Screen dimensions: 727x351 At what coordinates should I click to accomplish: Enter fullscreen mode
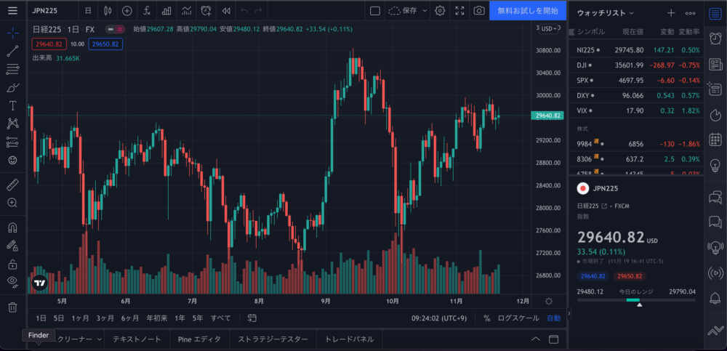tap(459, 10)
